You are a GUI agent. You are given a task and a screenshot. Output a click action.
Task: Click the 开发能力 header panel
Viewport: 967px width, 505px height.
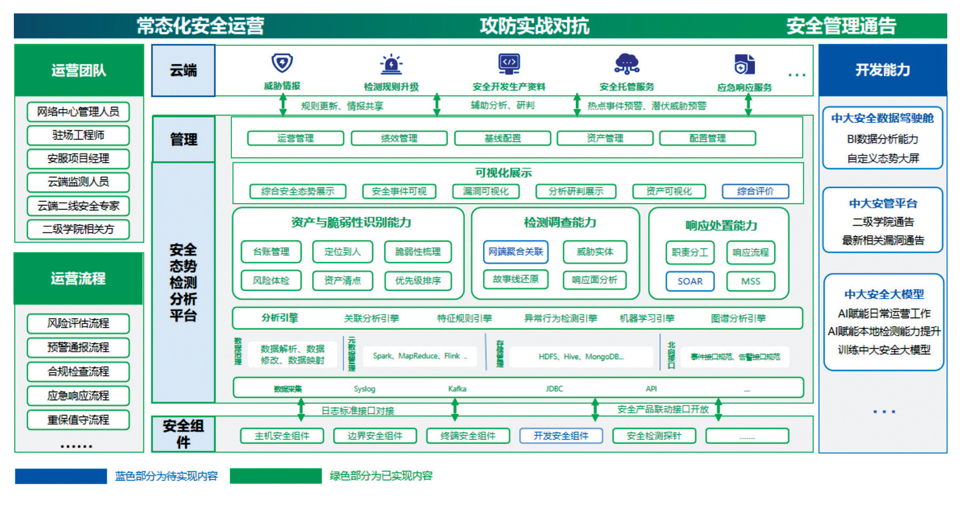pyautogui.click(x=882, y=70)
